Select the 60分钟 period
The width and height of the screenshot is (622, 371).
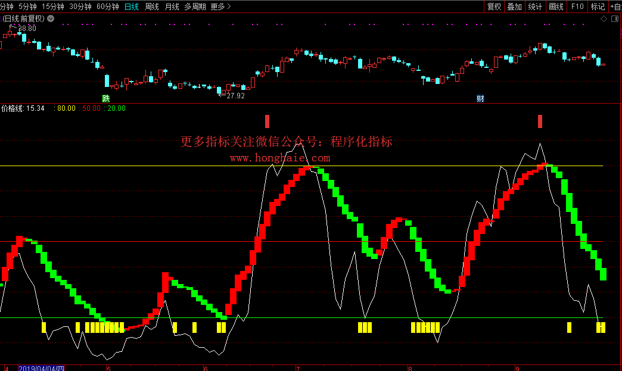107,7
